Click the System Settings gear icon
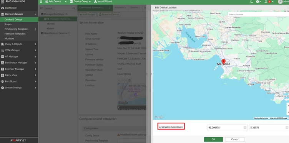Viewport: 289px width, 143px height. click(x=2, y=88)
